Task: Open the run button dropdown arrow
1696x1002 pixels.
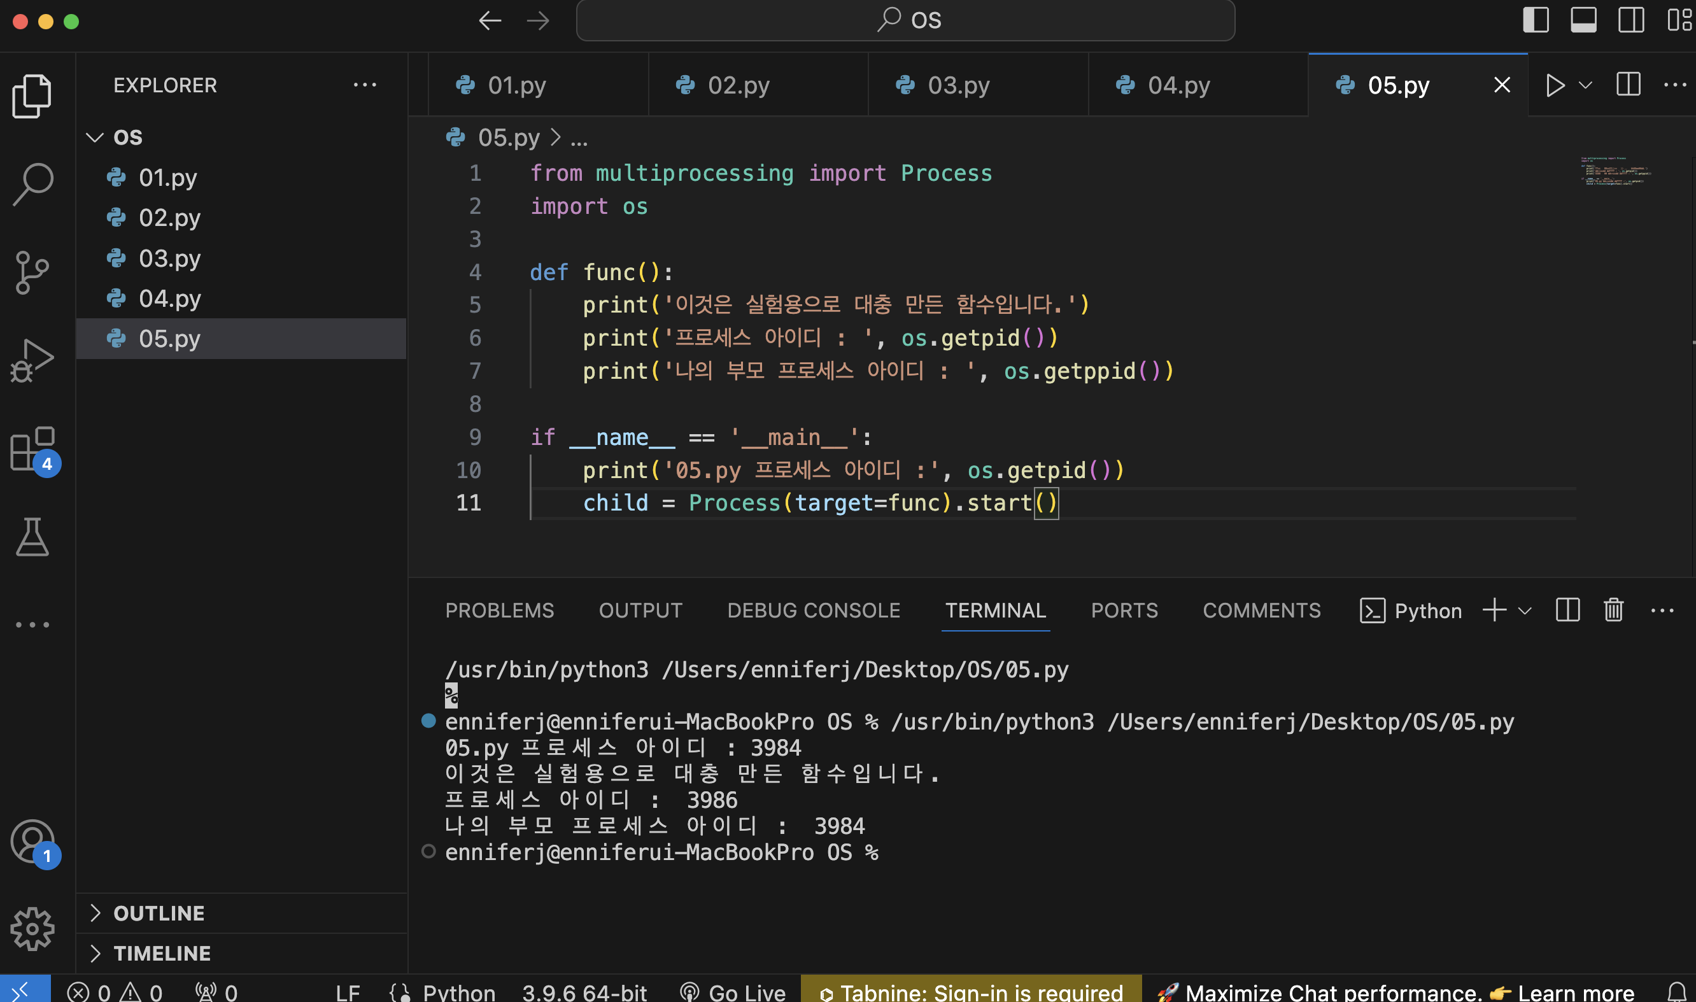Action: tap(1585, 85)
